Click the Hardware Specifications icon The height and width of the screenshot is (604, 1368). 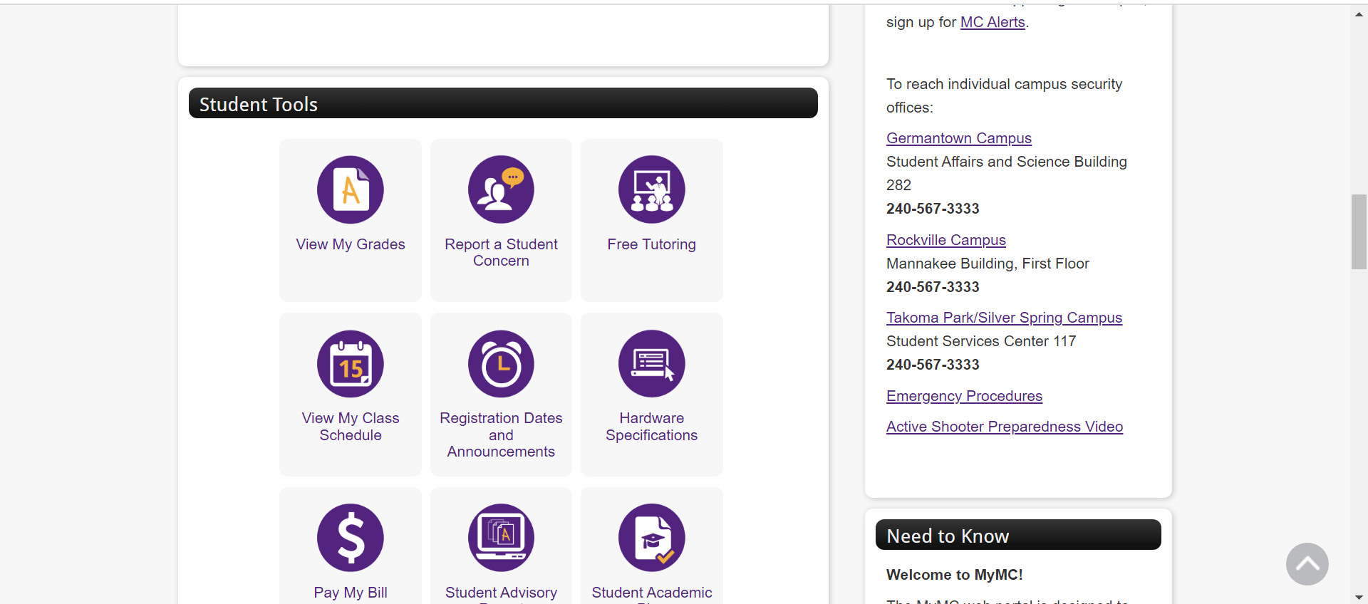coord(651,364)
